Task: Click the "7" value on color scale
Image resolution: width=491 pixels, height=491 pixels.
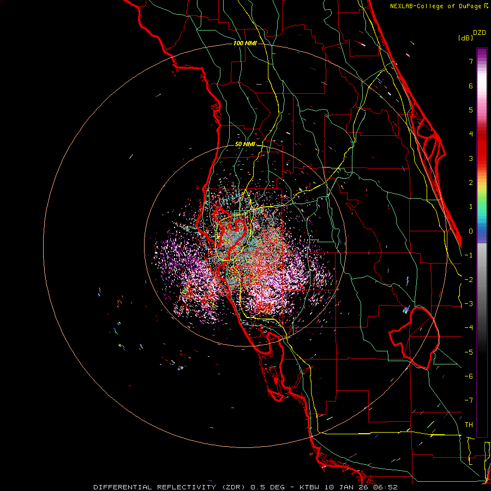Action: 471,61
